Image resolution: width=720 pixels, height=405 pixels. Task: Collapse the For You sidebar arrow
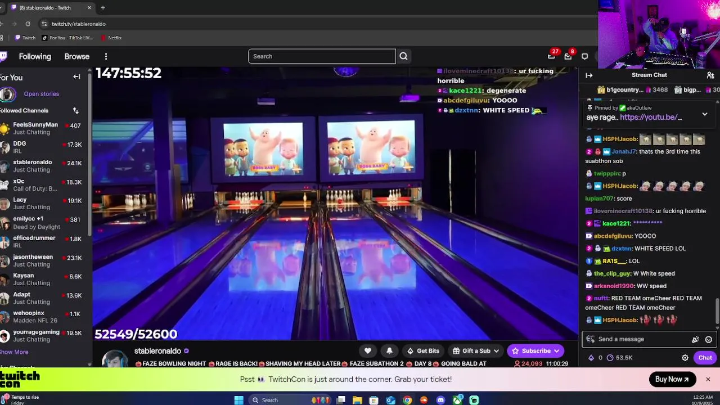[76, 77]
